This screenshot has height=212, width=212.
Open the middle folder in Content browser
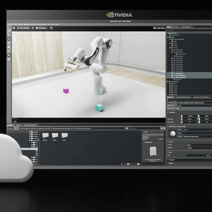click(55, 135)
